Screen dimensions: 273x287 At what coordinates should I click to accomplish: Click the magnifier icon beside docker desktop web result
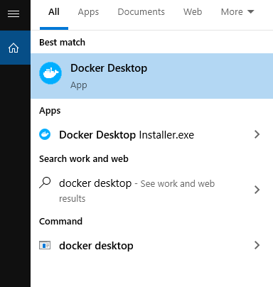pos(45,183)
